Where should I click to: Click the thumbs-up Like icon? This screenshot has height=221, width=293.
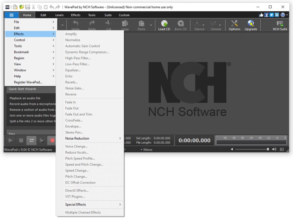[261, 15]
